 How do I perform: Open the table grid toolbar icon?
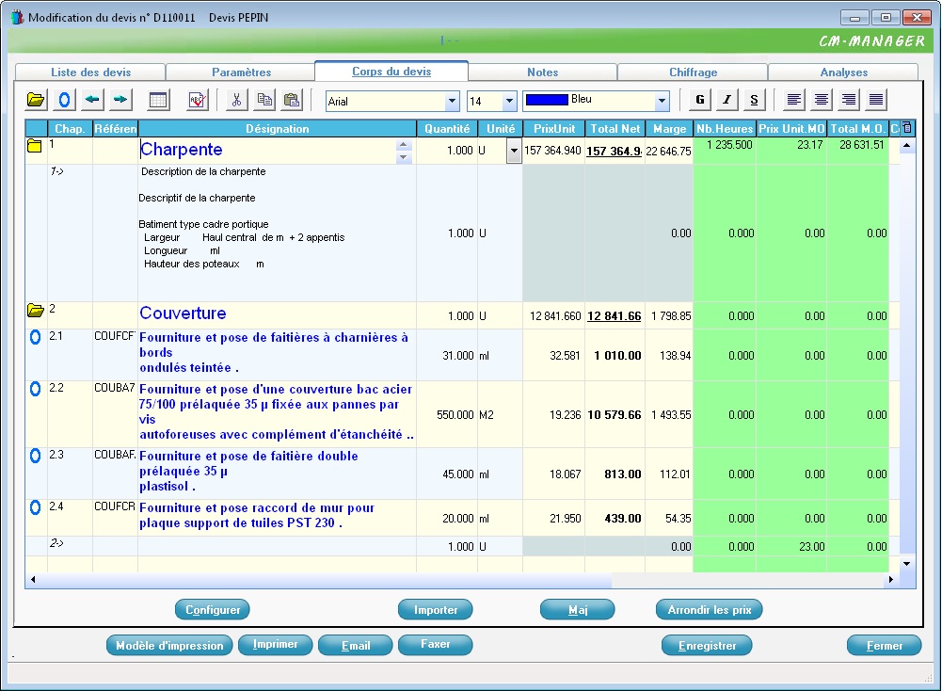(158, 100)
